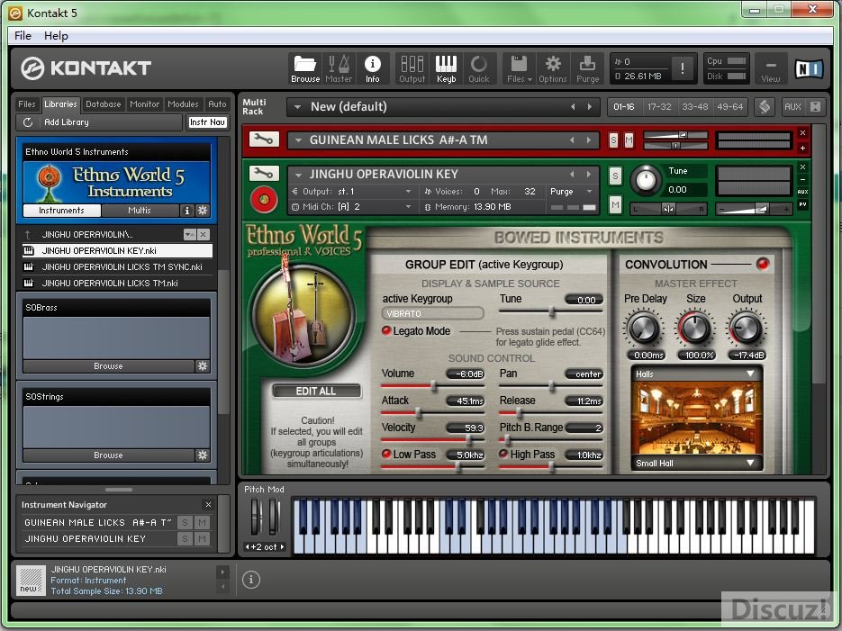Open Ethno World 5 library gear options
This screenshot has width=842, height=631.
[x=203, y=211]
